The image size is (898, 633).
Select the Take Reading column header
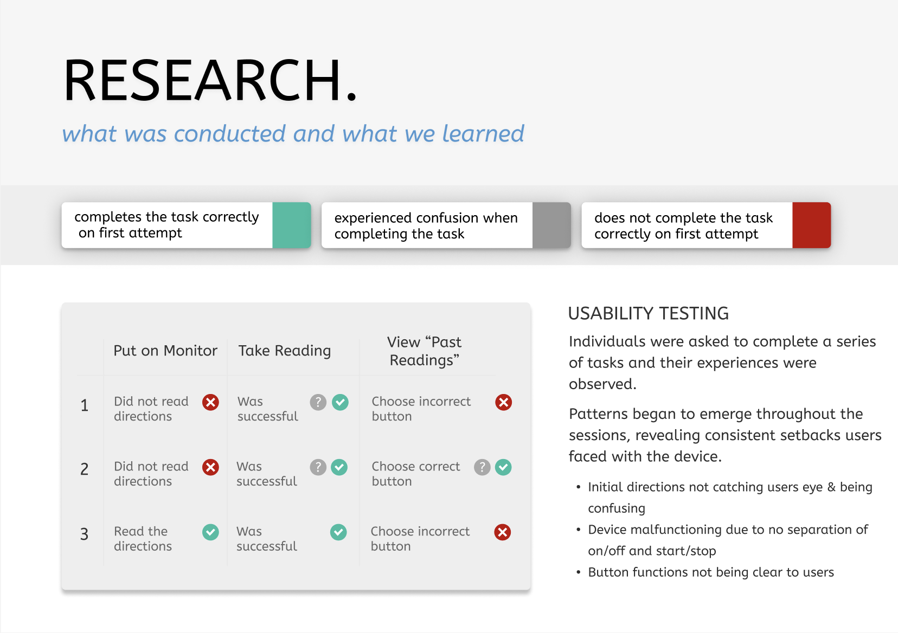[x=285, y=351]
